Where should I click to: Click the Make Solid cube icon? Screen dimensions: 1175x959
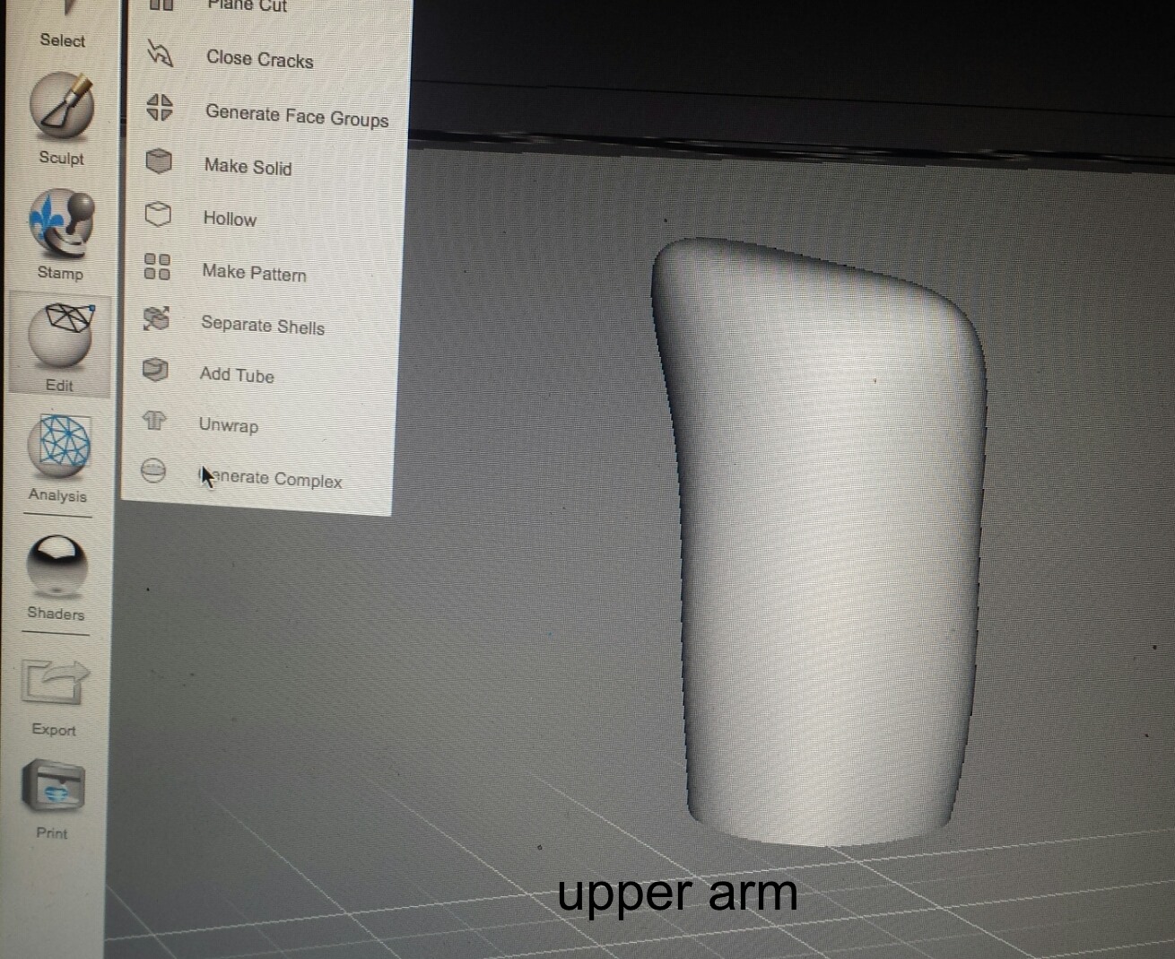[159, 161]
